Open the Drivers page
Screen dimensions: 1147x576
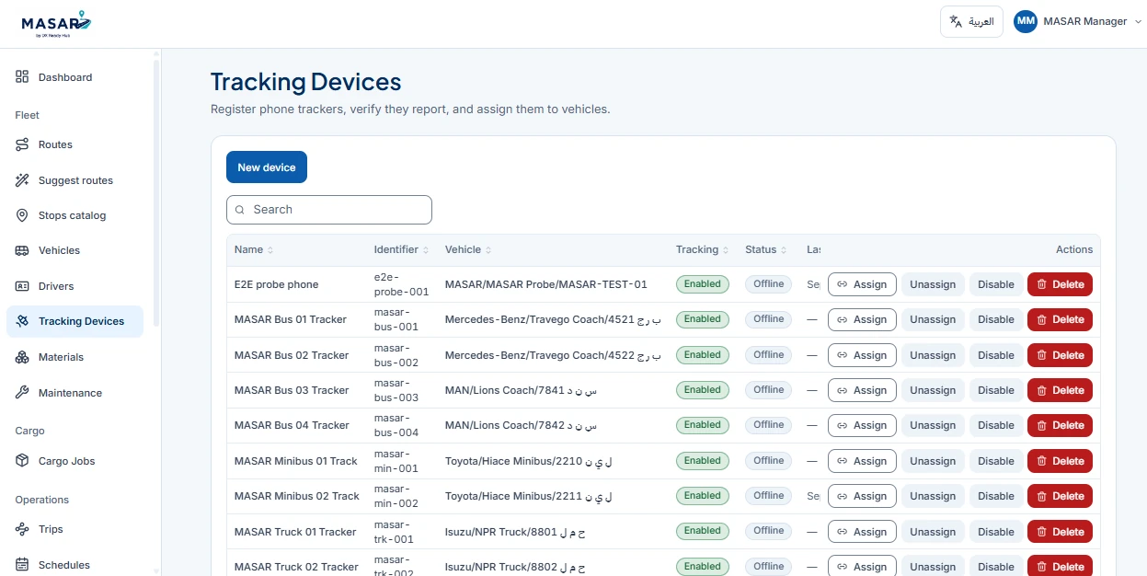click(75, 286)
